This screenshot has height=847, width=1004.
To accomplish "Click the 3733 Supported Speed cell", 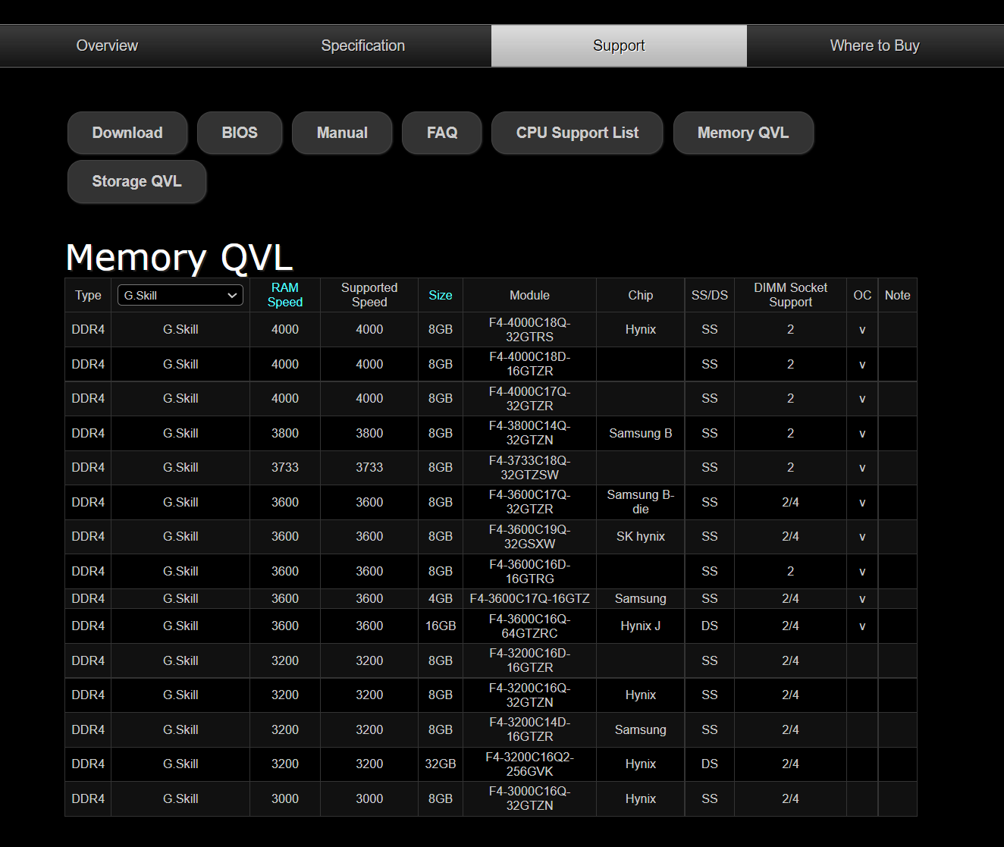I will (x=369, y=468).
